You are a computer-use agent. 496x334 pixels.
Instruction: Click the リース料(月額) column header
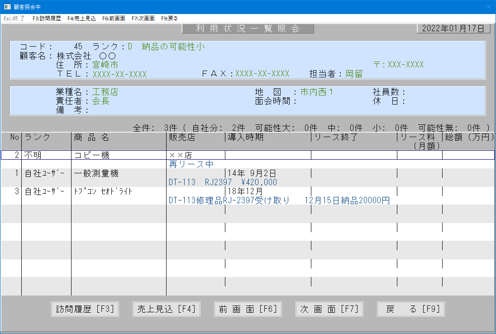(x=420, y=141)
